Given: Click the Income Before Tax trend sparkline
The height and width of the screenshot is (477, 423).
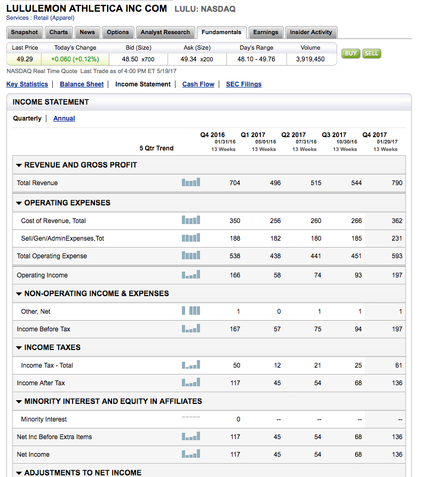Looking at the screenshot, I should (191, 329).
